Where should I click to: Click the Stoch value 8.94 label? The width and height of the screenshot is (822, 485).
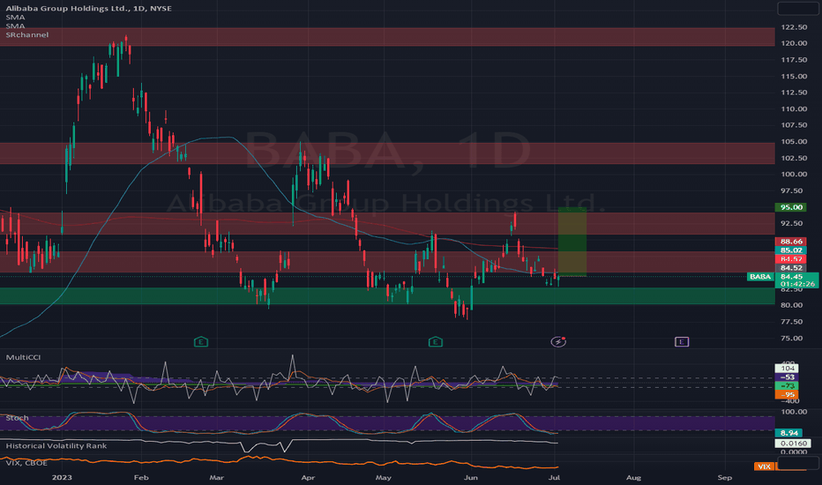[788, 433]
